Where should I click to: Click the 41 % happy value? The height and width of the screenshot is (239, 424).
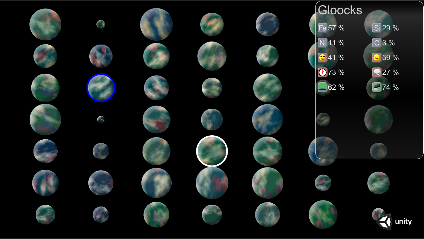[336, 58]
